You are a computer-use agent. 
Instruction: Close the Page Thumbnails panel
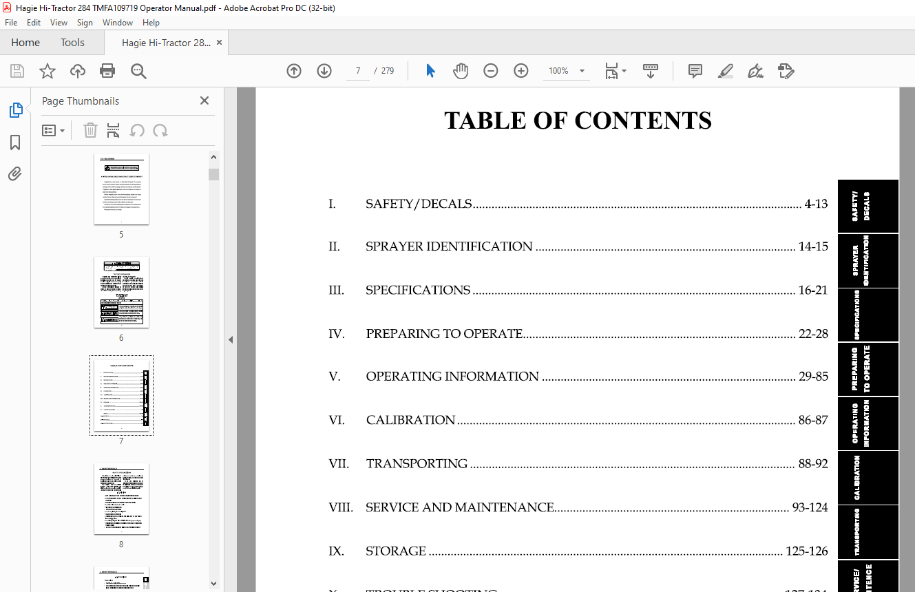coord(204,101)
